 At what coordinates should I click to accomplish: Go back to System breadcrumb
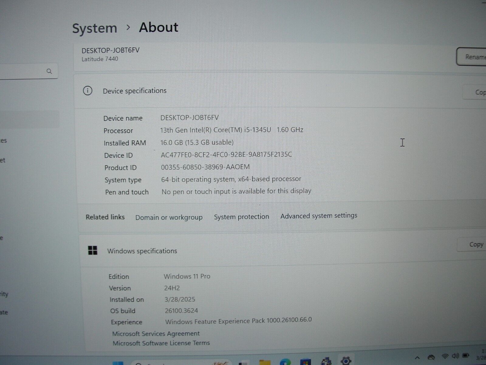(x=94, y=28)
